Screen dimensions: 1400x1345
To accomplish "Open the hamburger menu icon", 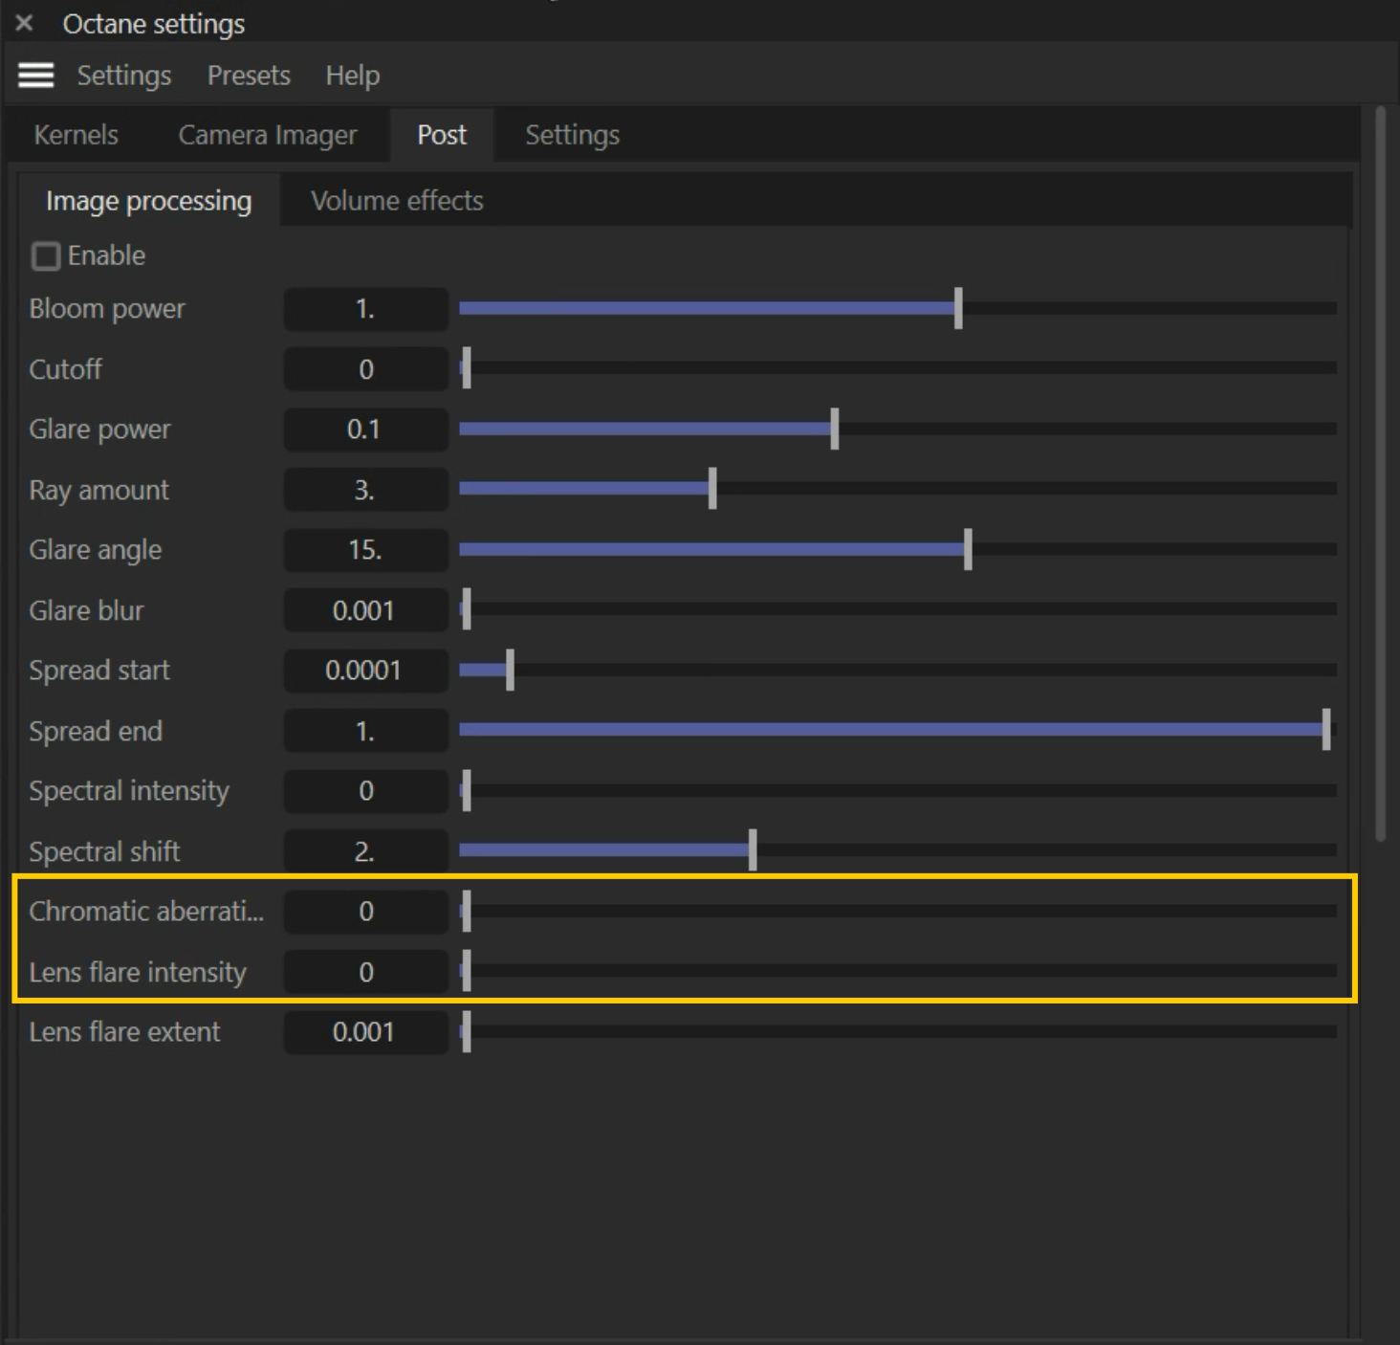I will pos(36,76).
